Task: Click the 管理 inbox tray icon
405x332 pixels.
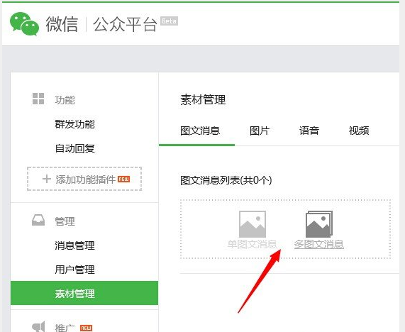Action: tap(38, 220)
